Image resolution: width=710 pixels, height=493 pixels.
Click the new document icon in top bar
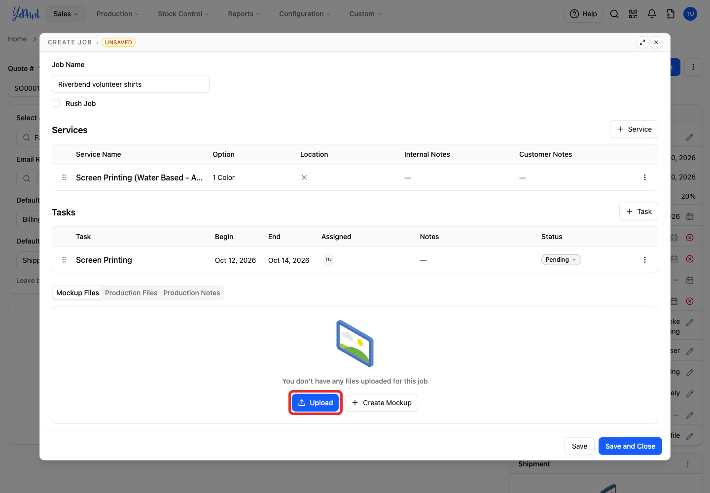coord(671,14)
